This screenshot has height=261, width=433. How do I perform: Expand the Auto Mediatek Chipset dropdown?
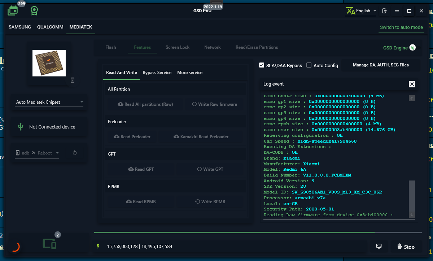pos(49,102)
